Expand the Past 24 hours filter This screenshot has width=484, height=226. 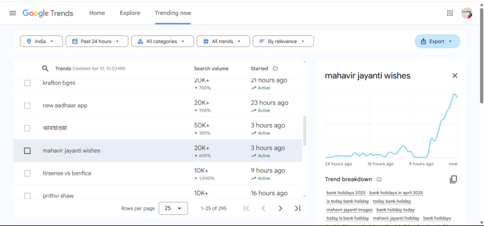coord(97,41)
